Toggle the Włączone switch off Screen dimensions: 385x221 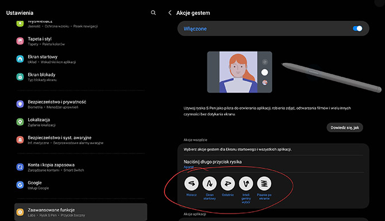pos(357,29)
